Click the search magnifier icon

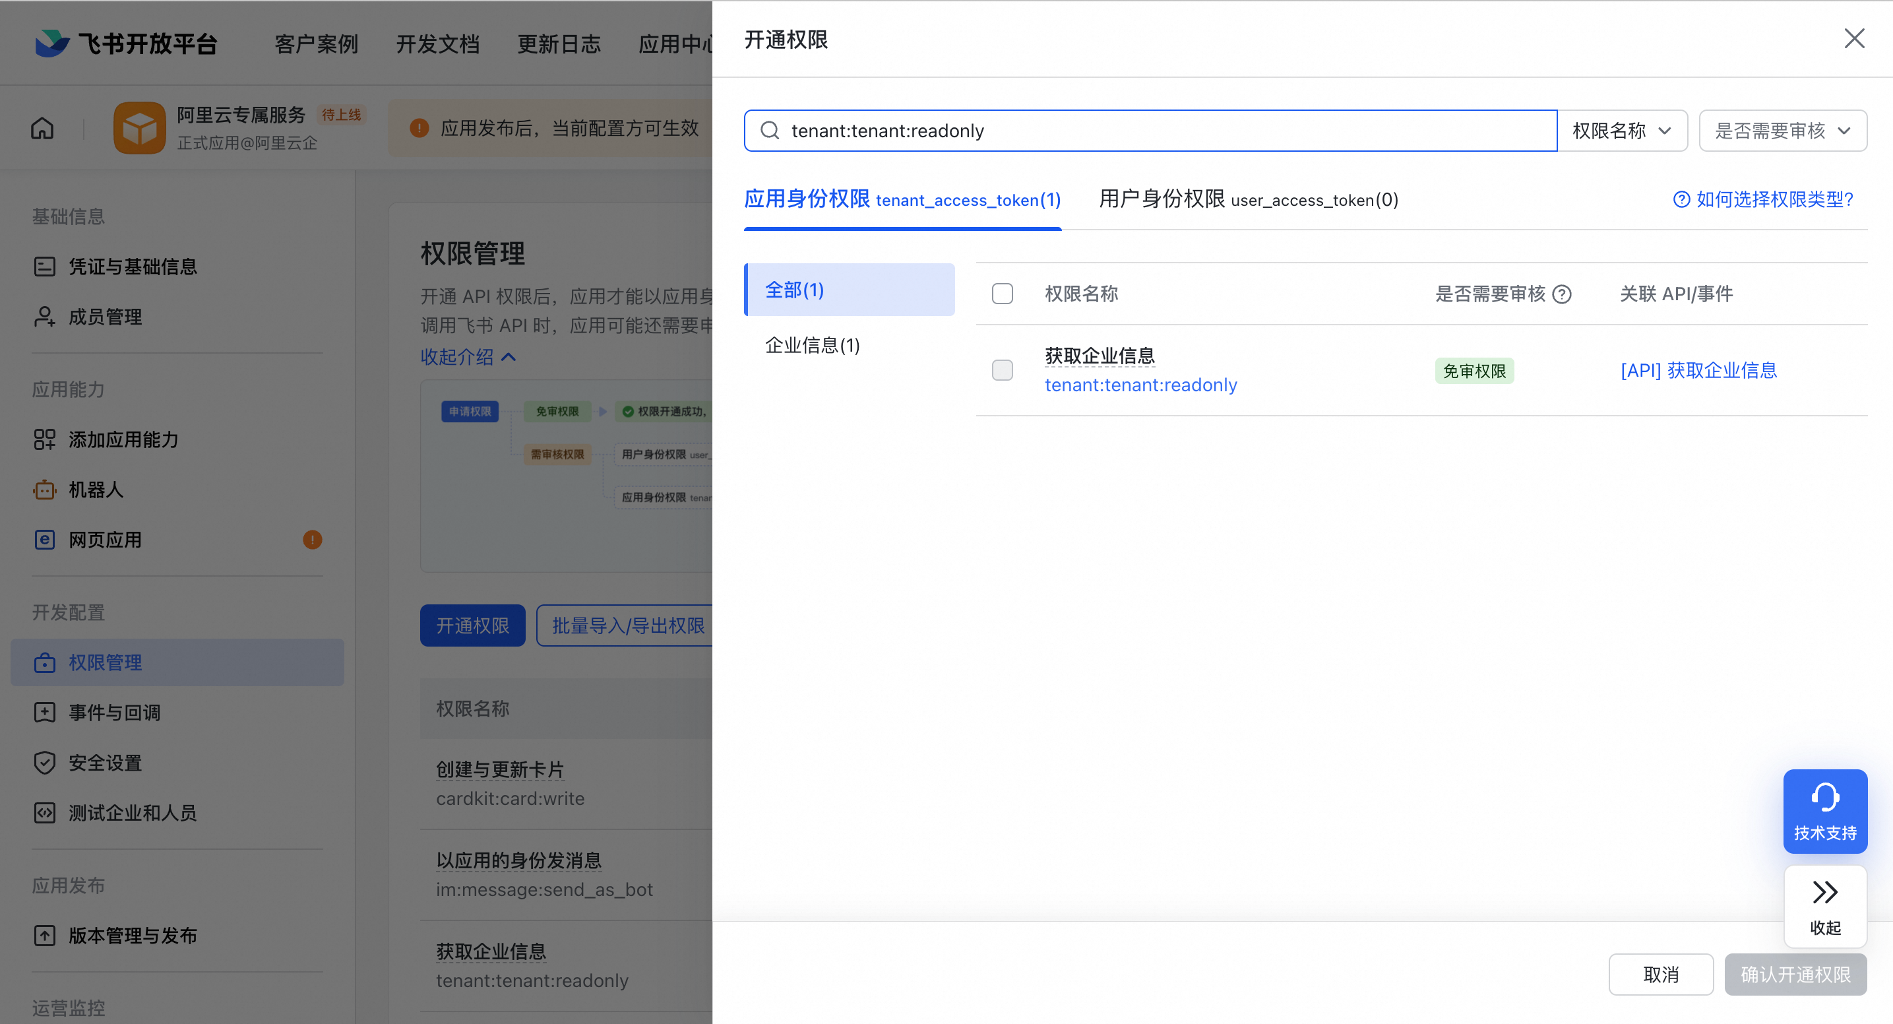click(x=769, y=131)
